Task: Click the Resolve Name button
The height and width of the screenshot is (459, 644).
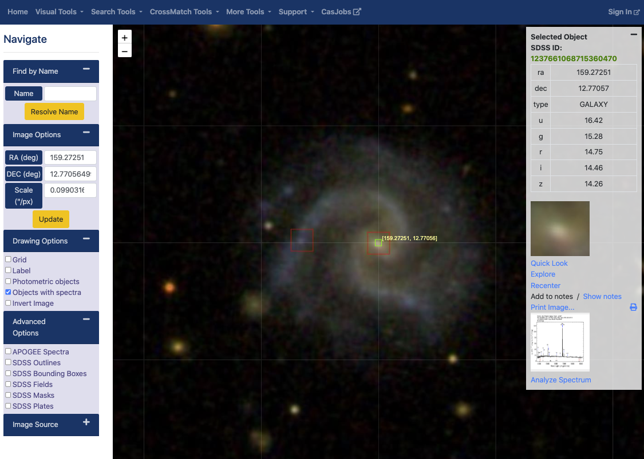Action: [54, 111]
